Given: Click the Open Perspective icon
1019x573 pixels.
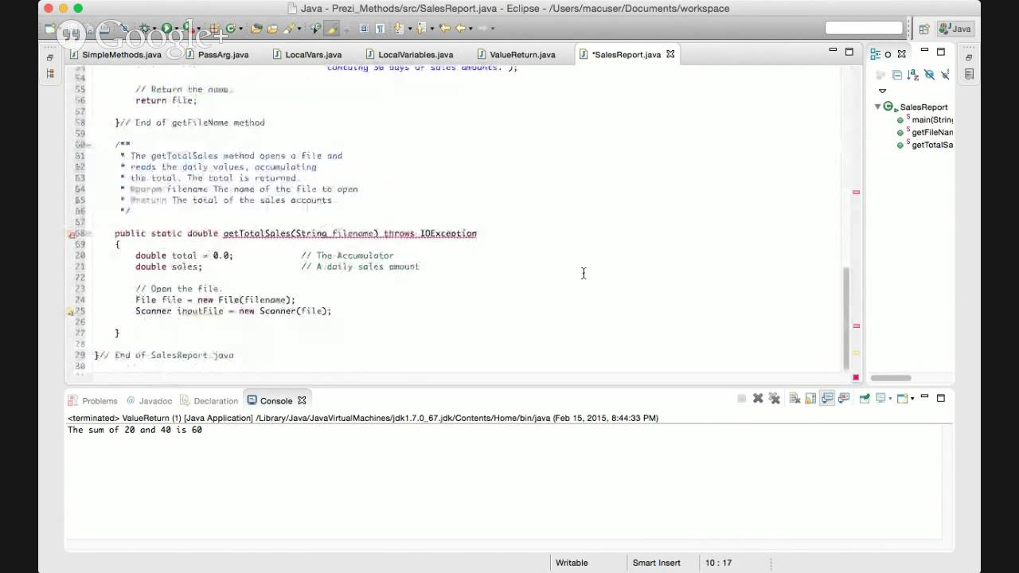Looking at the screenshot, I should pyautogui.click(x=924, y=29).
